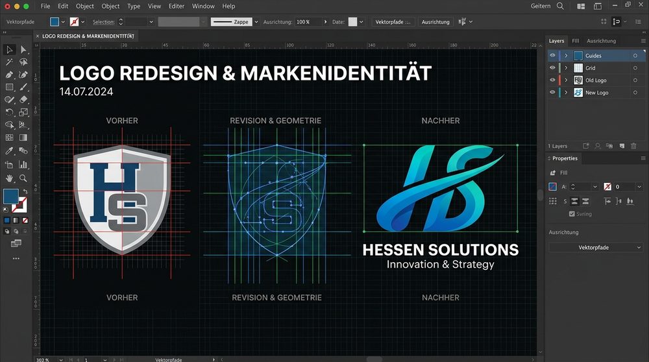The image size is (649, 362).
Task: Select the Artboard tool
Action: [9, 165]
